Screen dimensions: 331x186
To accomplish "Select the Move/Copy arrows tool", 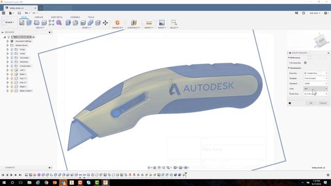I will click(x=106, y=23).
